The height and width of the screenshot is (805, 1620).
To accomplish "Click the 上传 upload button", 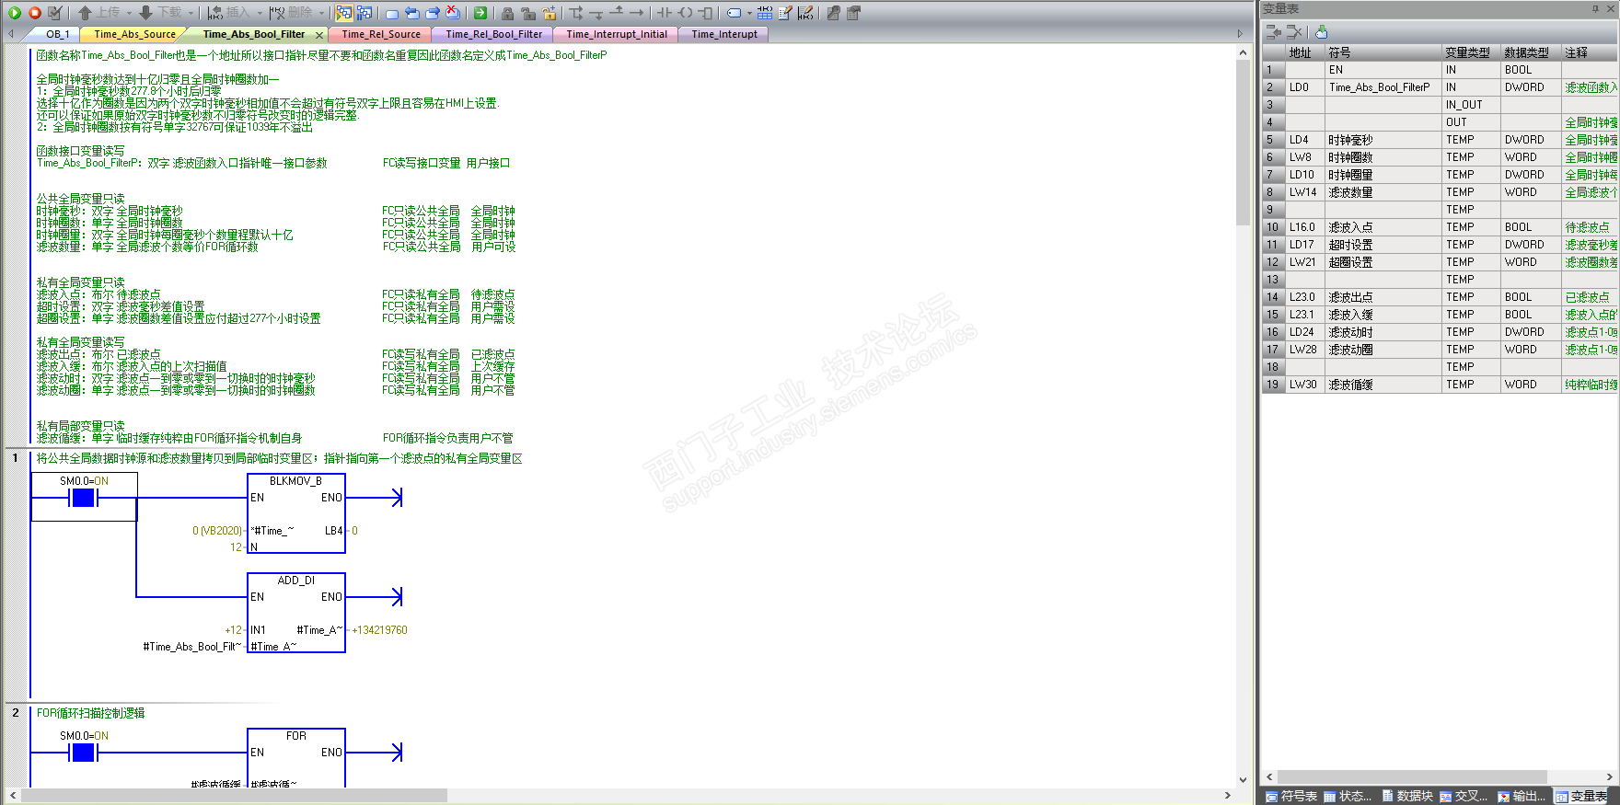I will point(99,13).
